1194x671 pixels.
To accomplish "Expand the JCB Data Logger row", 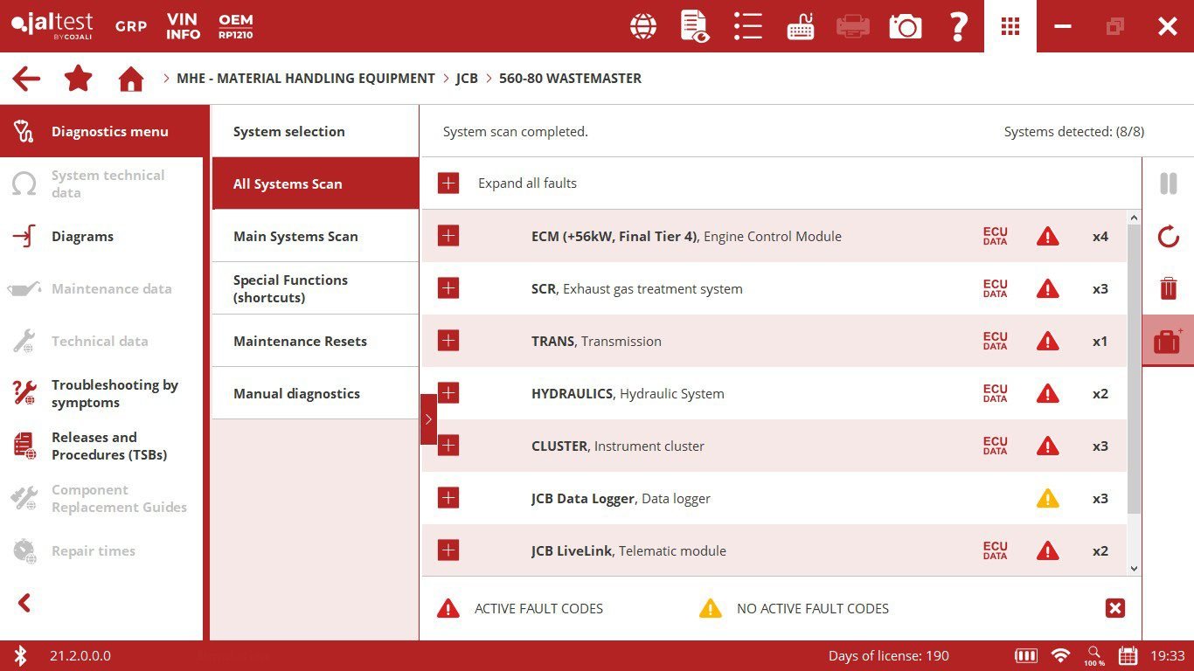I will point(448,498).
